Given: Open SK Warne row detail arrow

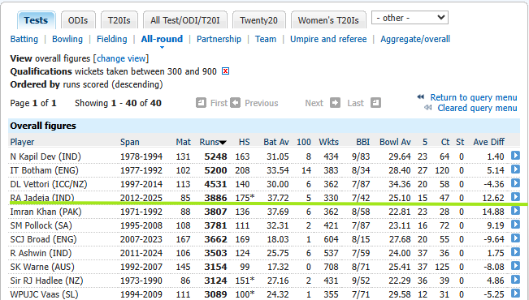Looking at the screenshot, I should point(515,266).
